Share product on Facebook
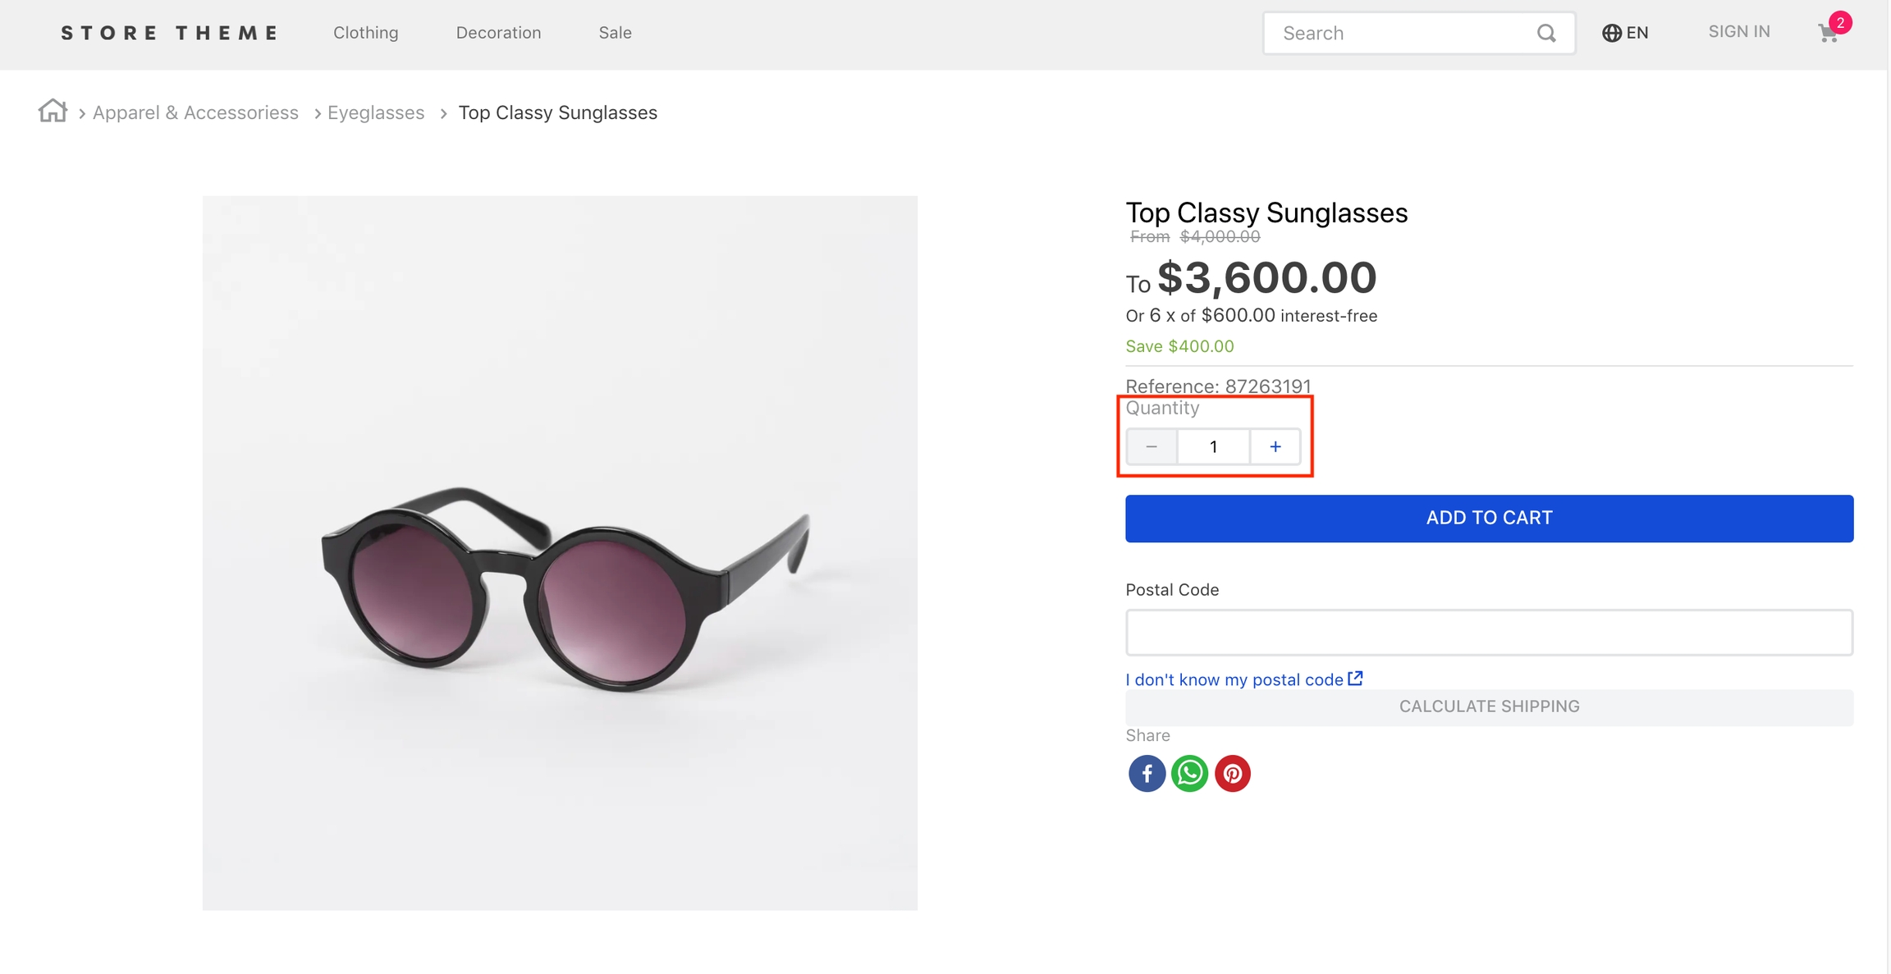Image resolution: width=1891 pixels, height=974 pixels. point(1147,774)
